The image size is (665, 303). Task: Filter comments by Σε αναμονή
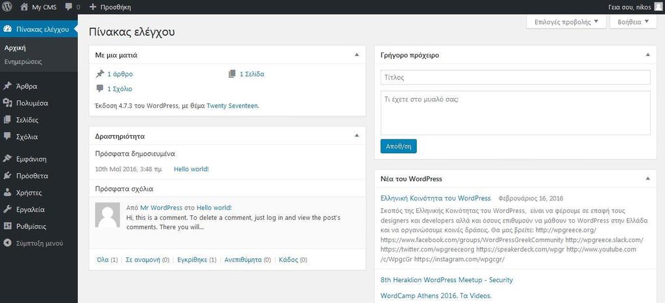(143, 260)
